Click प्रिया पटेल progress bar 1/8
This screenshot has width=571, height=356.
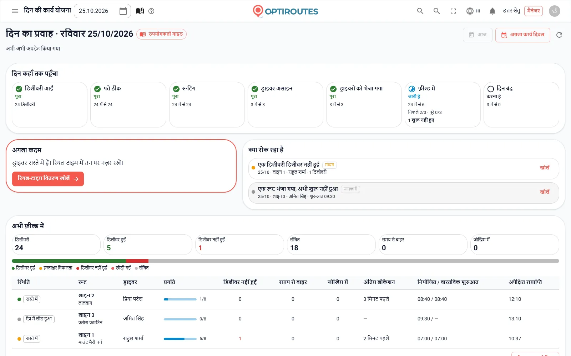[180, 299]
